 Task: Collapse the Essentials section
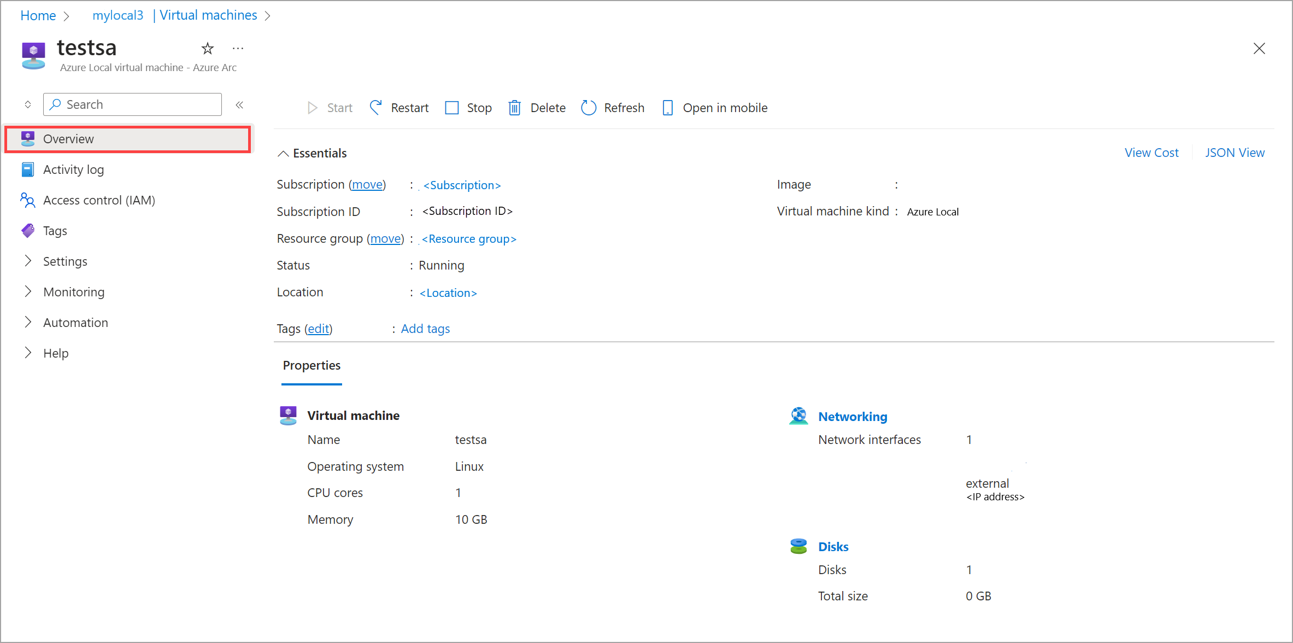(x=284, y=153)
